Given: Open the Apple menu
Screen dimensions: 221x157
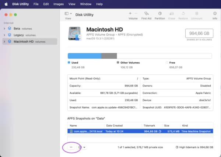Looking at the screenshot, I should pyautogui.click(x=6, y=4).
